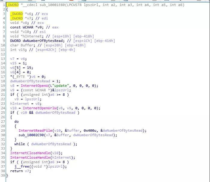The width and height of the screenshot is (210, 182).
Task: Select the j__free function call
Action: (x=22, y=166)
